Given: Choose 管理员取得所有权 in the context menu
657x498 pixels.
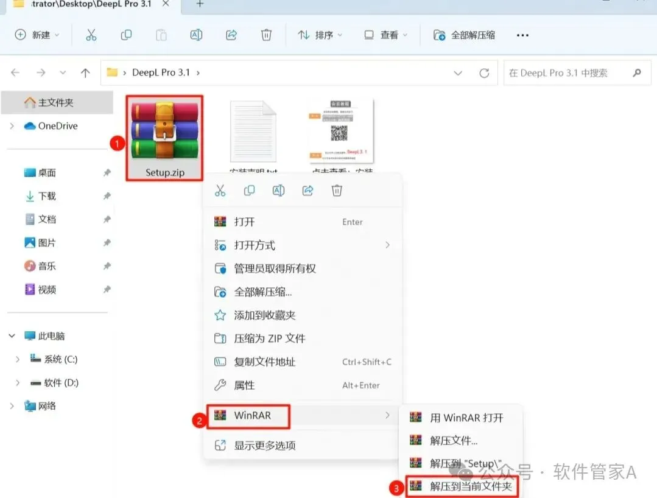Looking at the screenshot, I should (303, 268).
